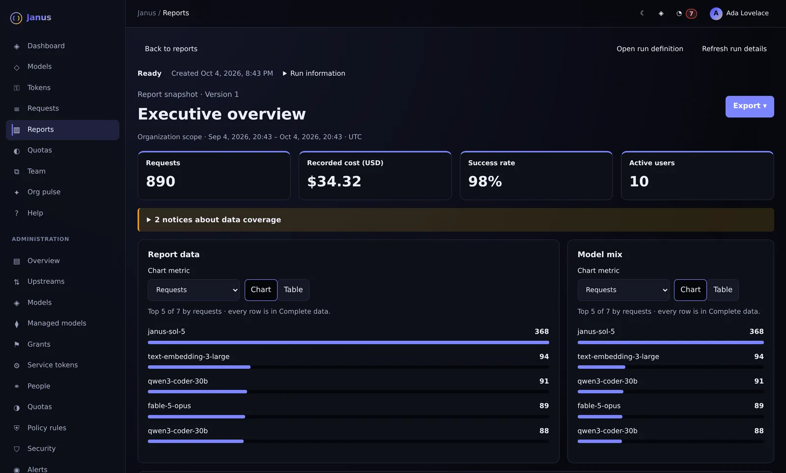Click the Team icon in sidebar
Screen dimensions: 786x473
17,172
